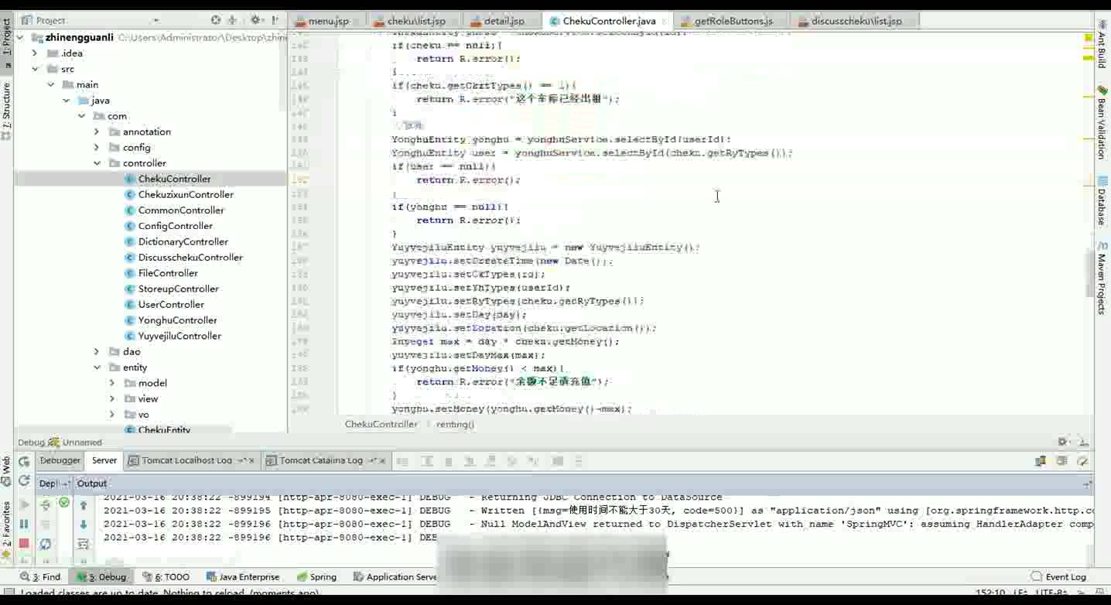1111x605 pixels.
Task: Expand the dao folder
Action: tap(97, 352)
